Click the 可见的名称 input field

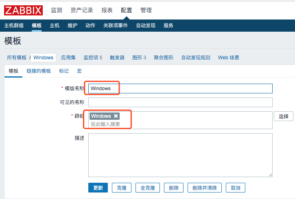point(180,102)
